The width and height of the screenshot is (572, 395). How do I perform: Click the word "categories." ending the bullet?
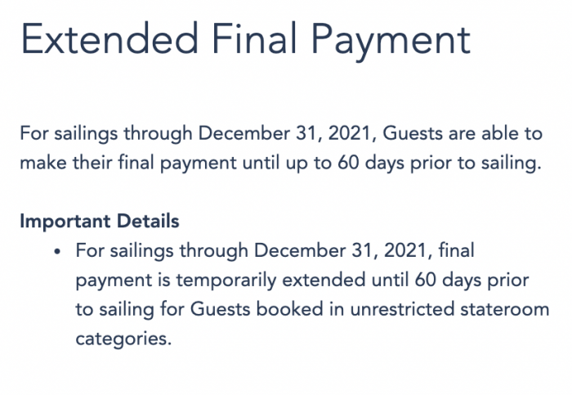click(x=123, y=339)
